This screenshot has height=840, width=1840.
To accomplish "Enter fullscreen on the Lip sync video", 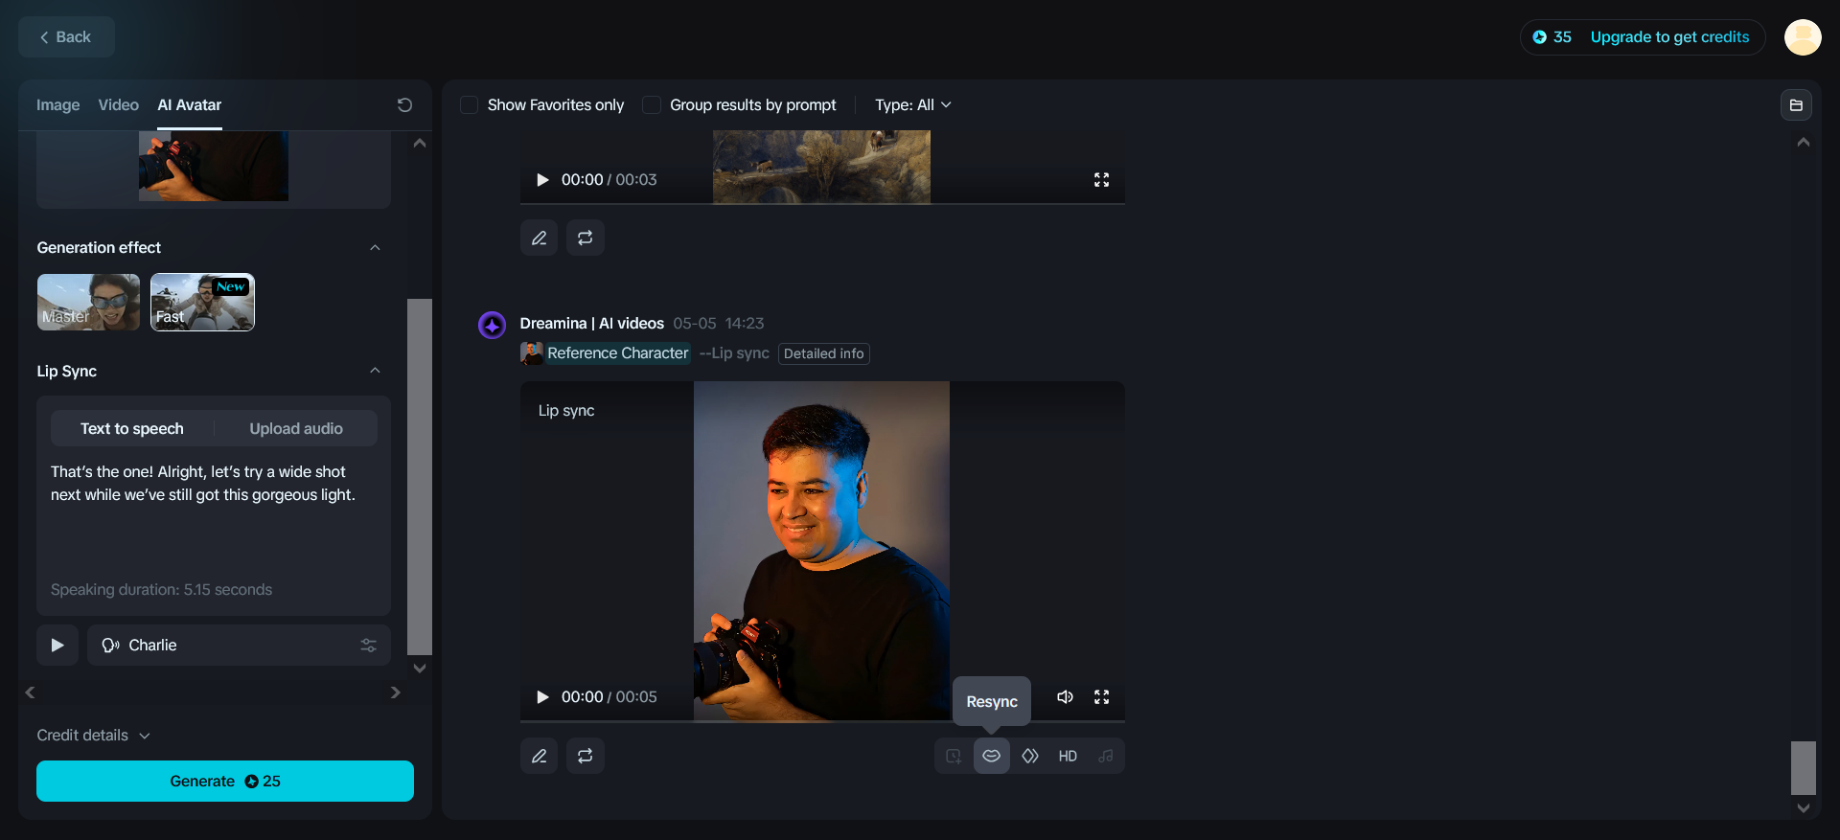I will pos(1101,697).
